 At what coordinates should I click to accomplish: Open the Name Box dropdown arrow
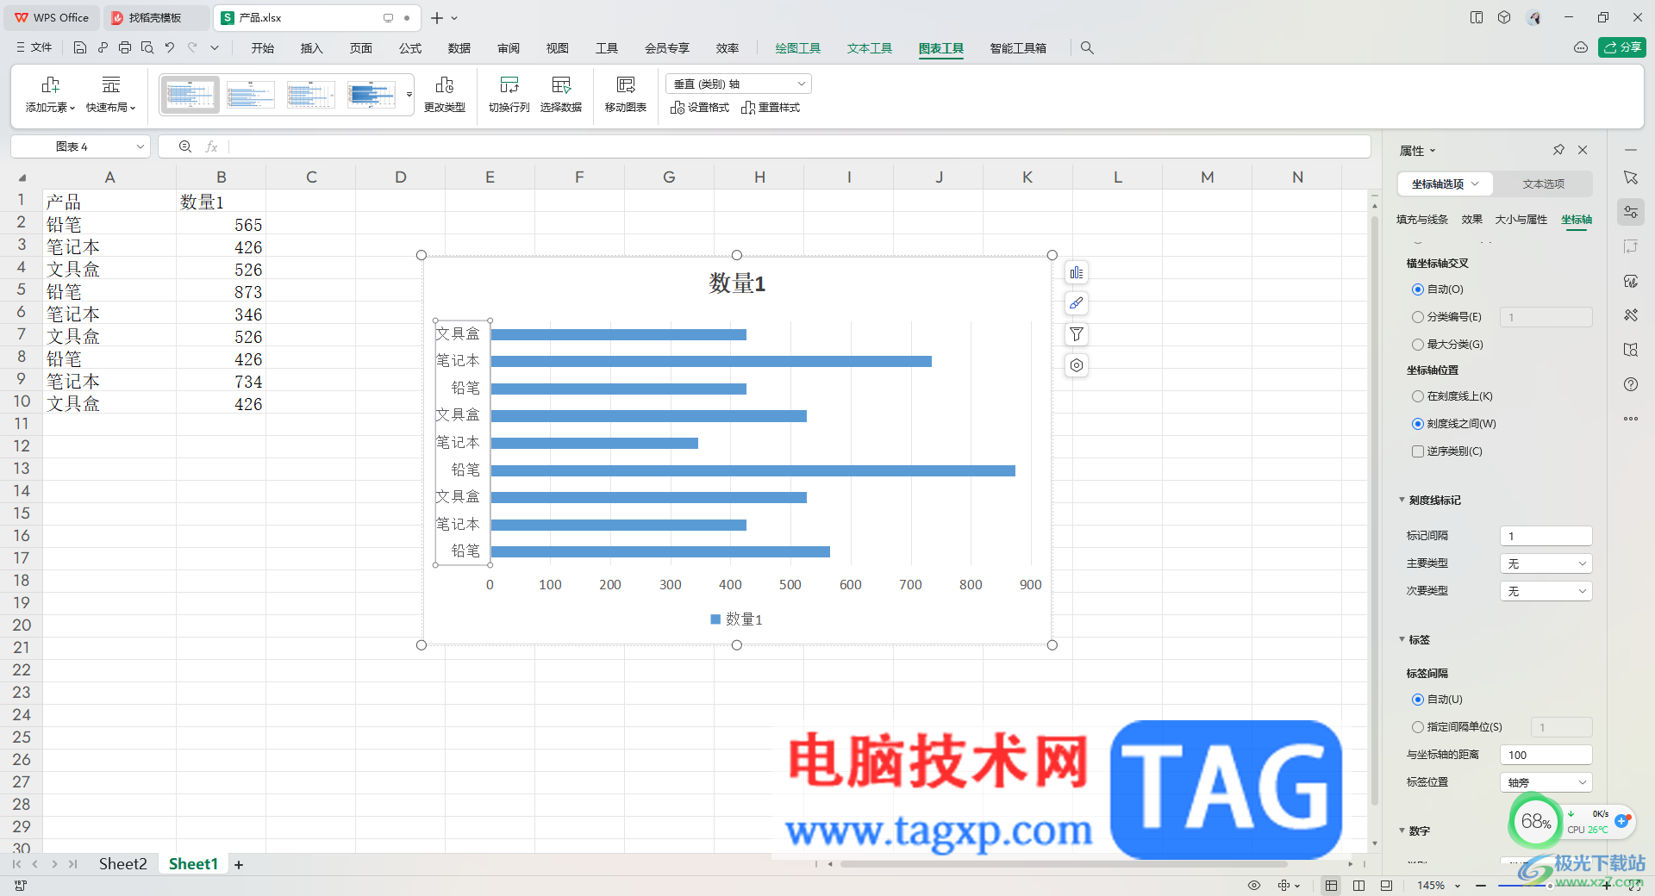pos(140,146)
